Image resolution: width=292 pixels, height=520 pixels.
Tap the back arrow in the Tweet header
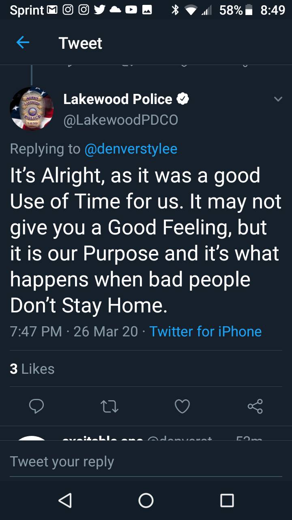pyautogui.click(x=23, y=43)
